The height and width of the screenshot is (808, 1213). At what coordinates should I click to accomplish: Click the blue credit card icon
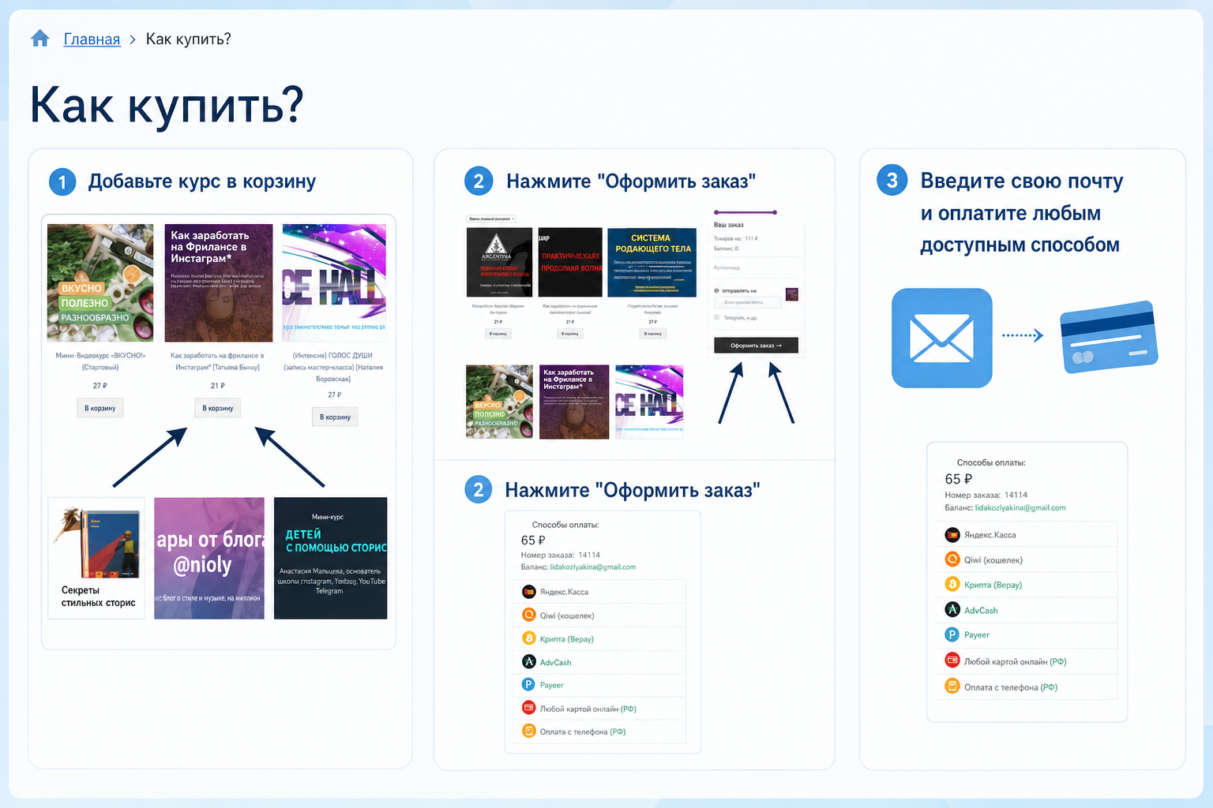1109,338
